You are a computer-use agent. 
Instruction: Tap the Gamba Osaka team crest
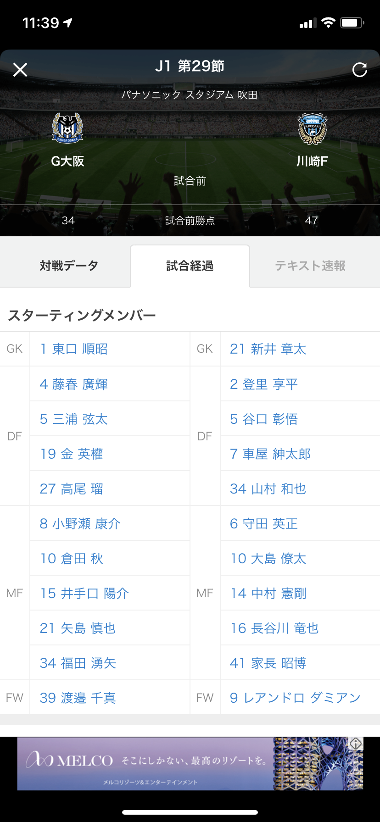[x=67, y=128]
